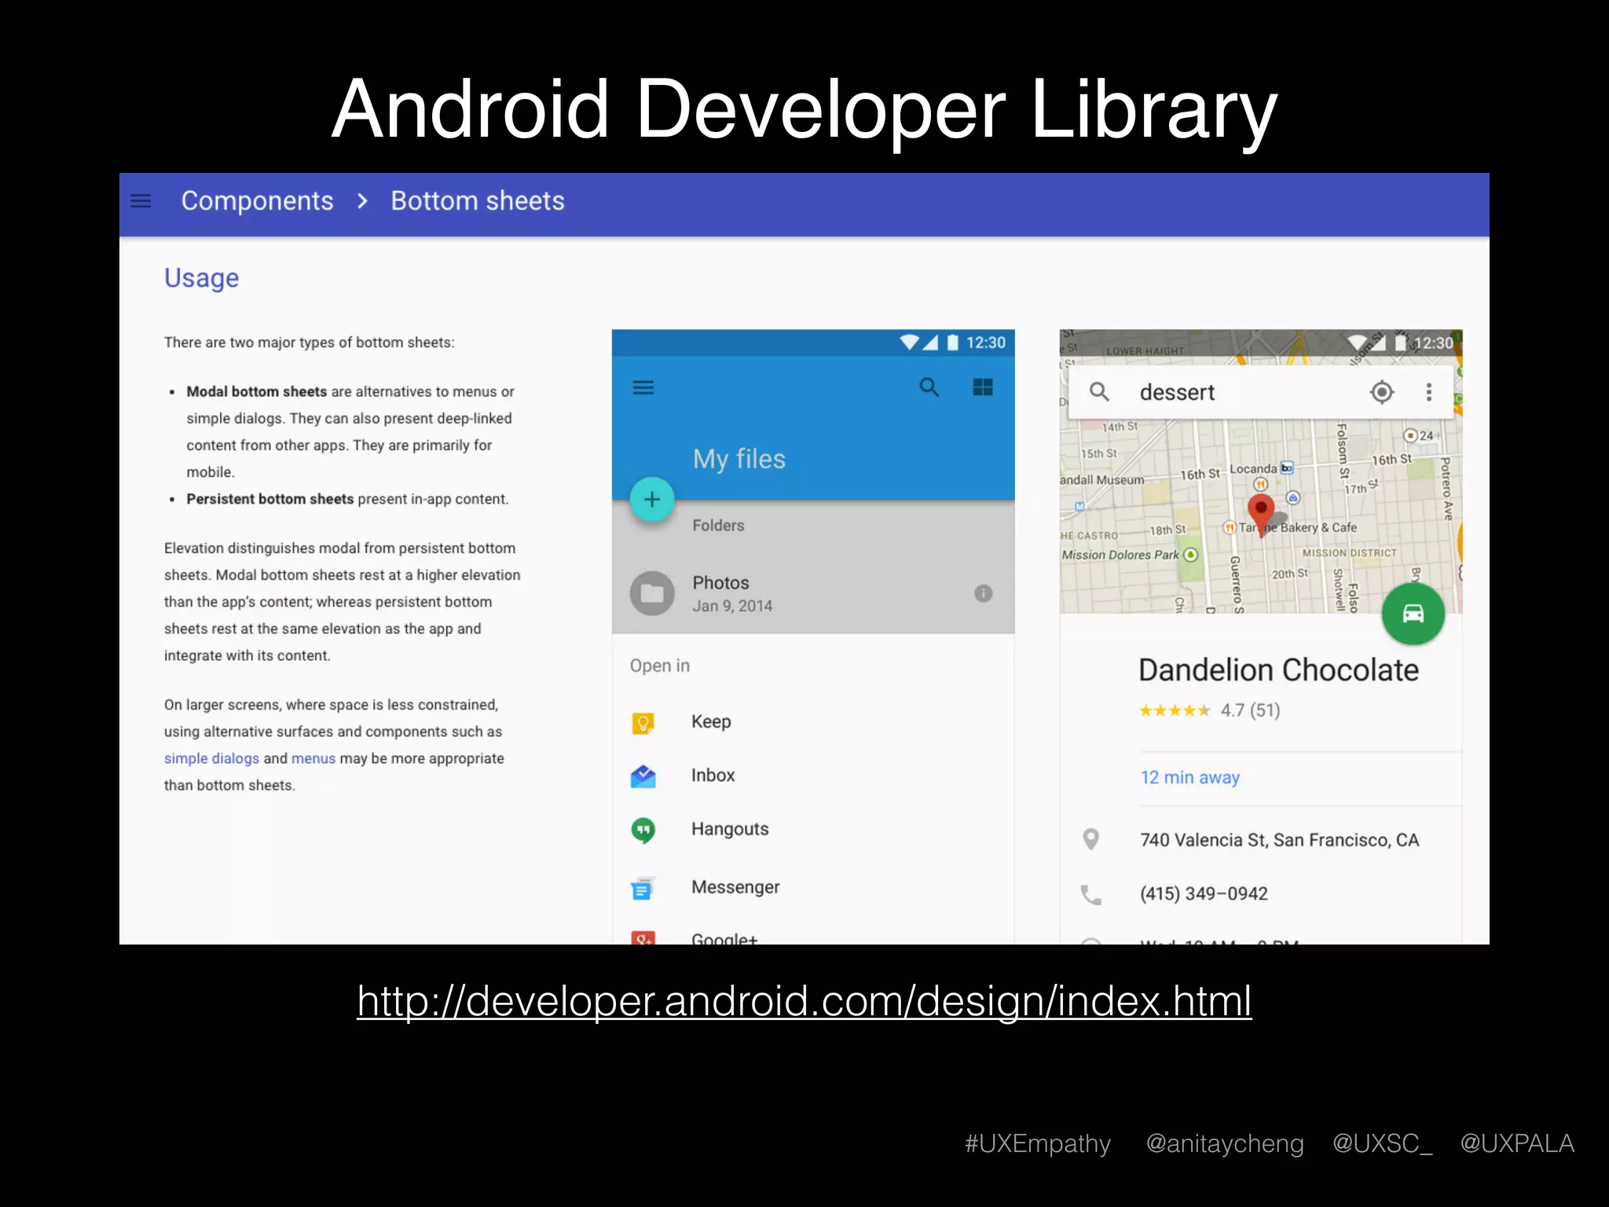1609x1207 pixels.
Task: Open the My files hamburger menu icon
Action: [643, 387]
